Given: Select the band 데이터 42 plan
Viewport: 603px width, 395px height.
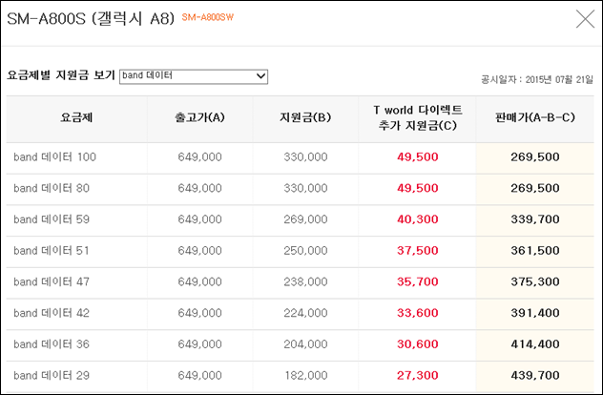Looking at the screenshot, I should pos(52,313).
